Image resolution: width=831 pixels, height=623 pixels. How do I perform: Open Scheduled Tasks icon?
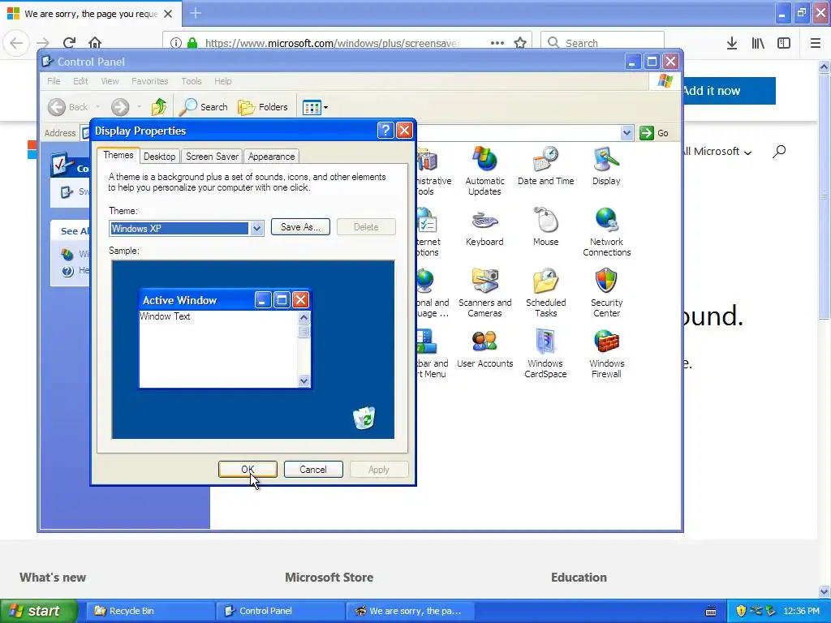(545, 293)
